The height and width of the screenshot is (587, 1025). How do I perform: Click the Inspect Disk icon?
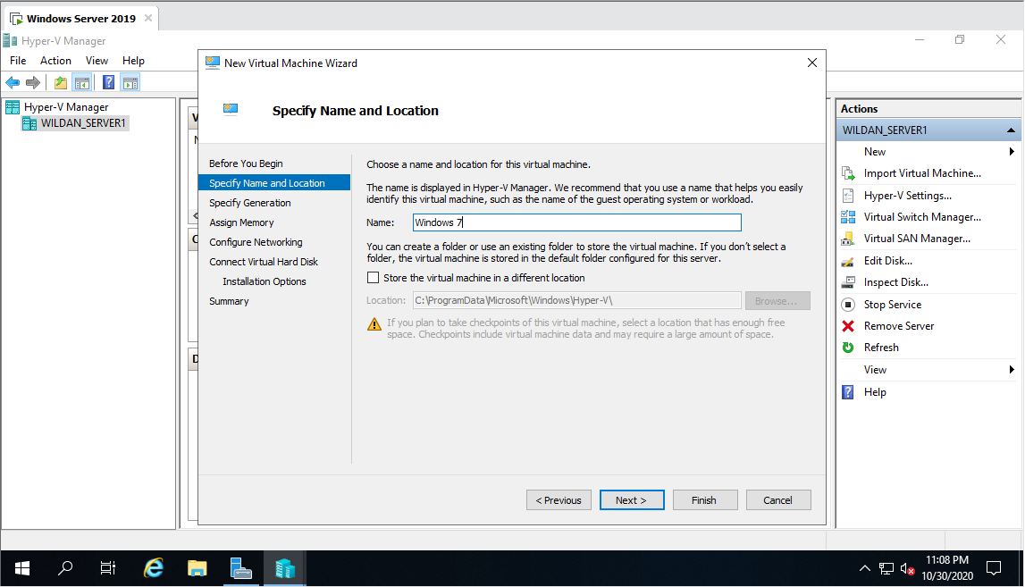click(848, 282)
